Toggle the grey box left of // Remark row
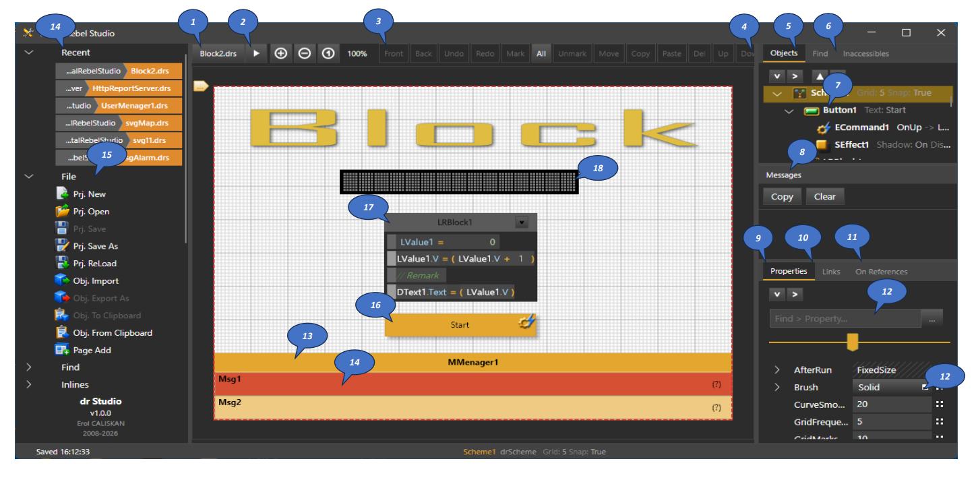 (392, 275)
